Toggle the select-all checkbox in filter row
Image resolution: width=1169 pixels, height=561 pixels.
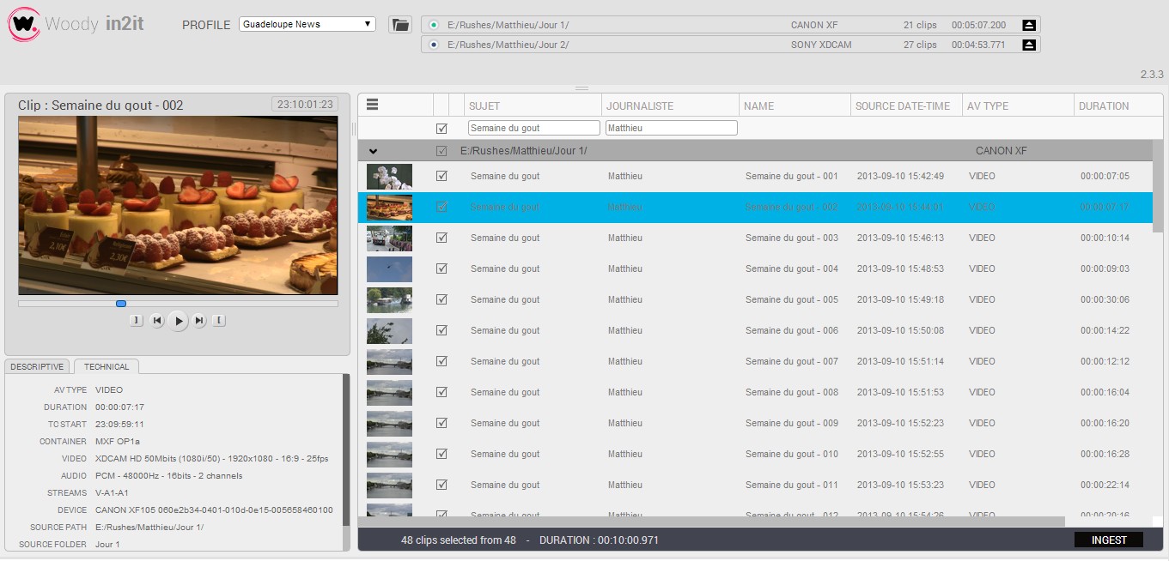pos(441,127)
